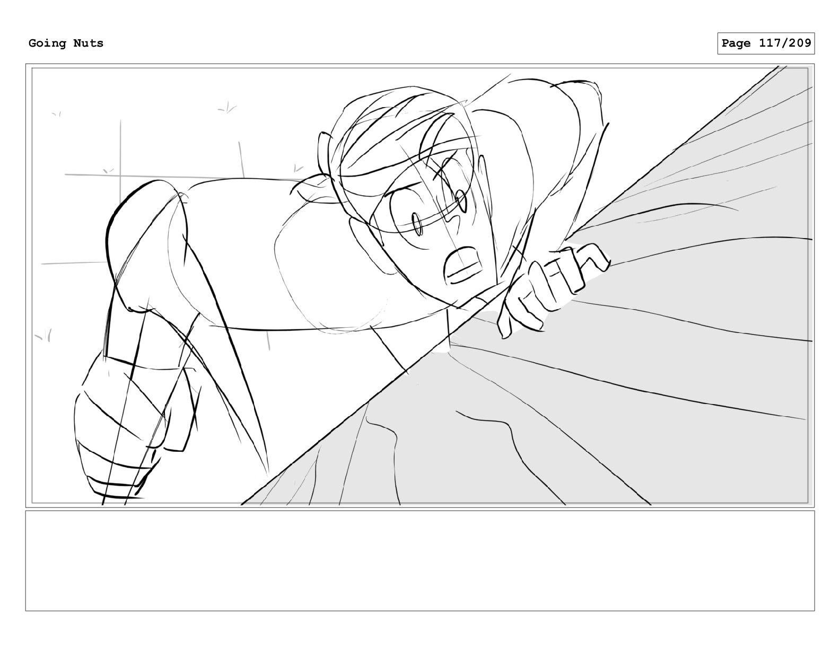Click the grass tuft at top left
This screenshot has width=840, height=649.
pyautogui.click(x=57, y=113)
